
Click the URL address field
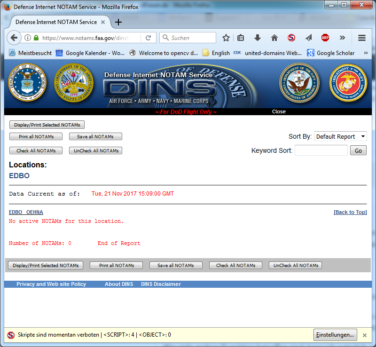(86, 38)
